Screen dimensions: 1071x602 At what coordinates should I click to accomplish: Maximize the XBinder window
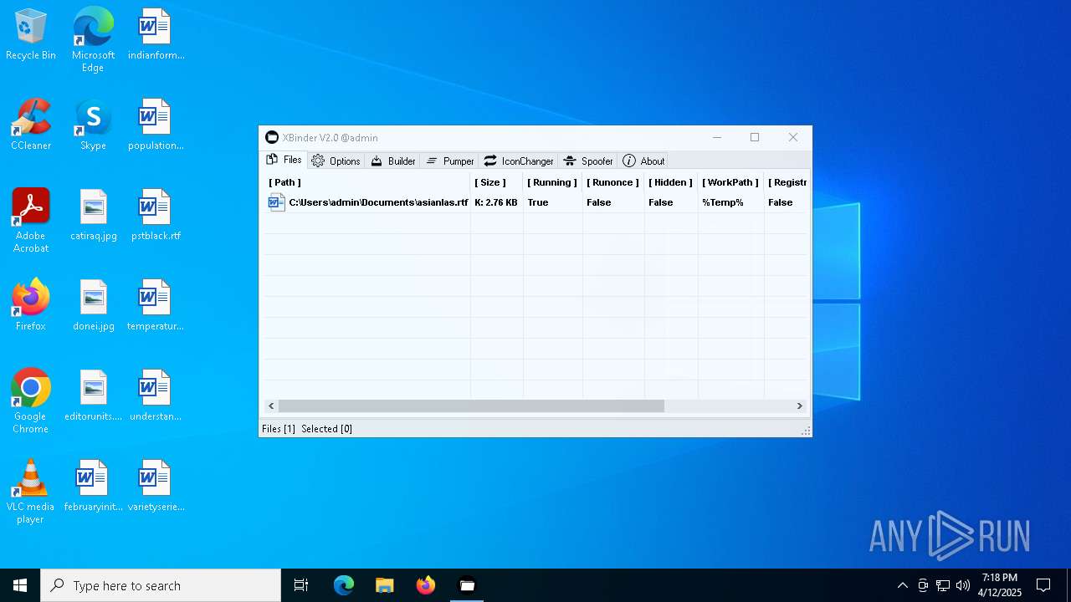click(755, 137)
